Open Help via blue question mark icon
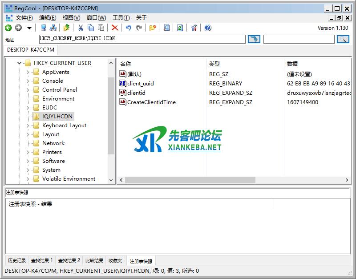The image size is (356, 279). tap(208, 28)
